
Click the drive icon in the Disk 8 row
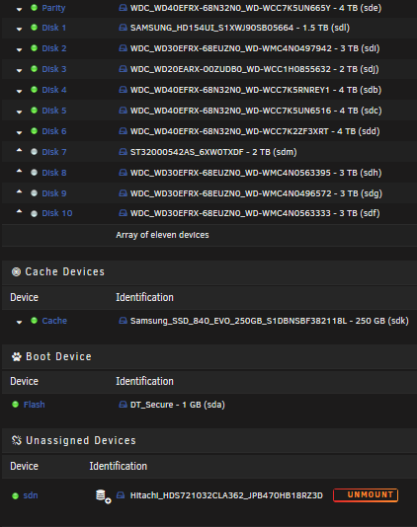pyautogui.click(x=123, y=173)
